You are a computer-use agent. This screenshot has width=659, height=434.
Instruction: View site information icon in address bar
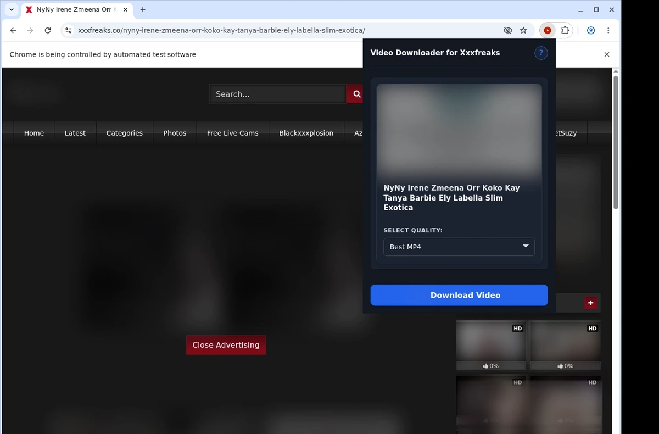[69, 30]
